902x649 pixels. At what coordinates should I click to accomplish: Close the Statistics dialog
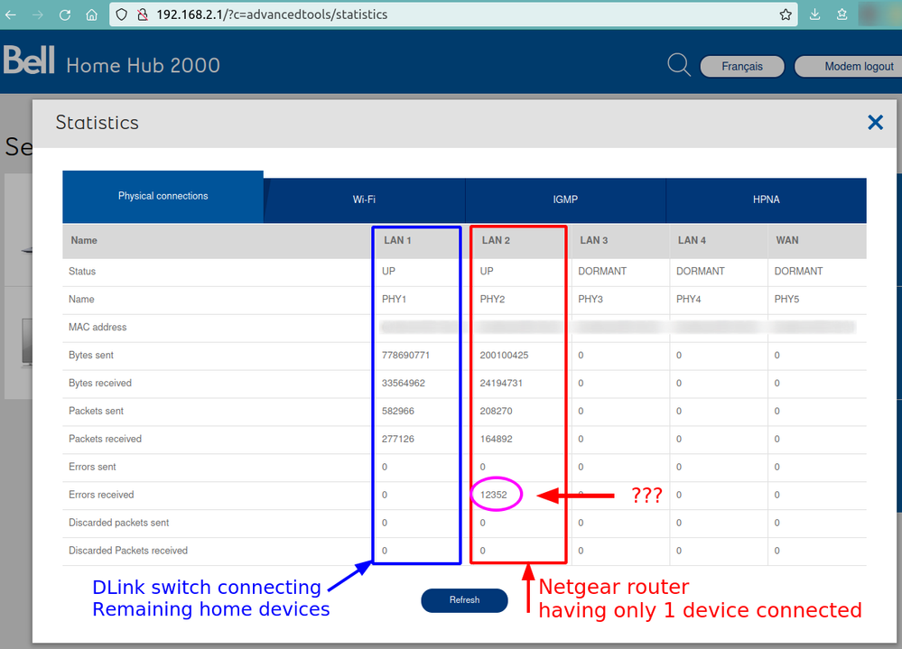coord(875,123)
